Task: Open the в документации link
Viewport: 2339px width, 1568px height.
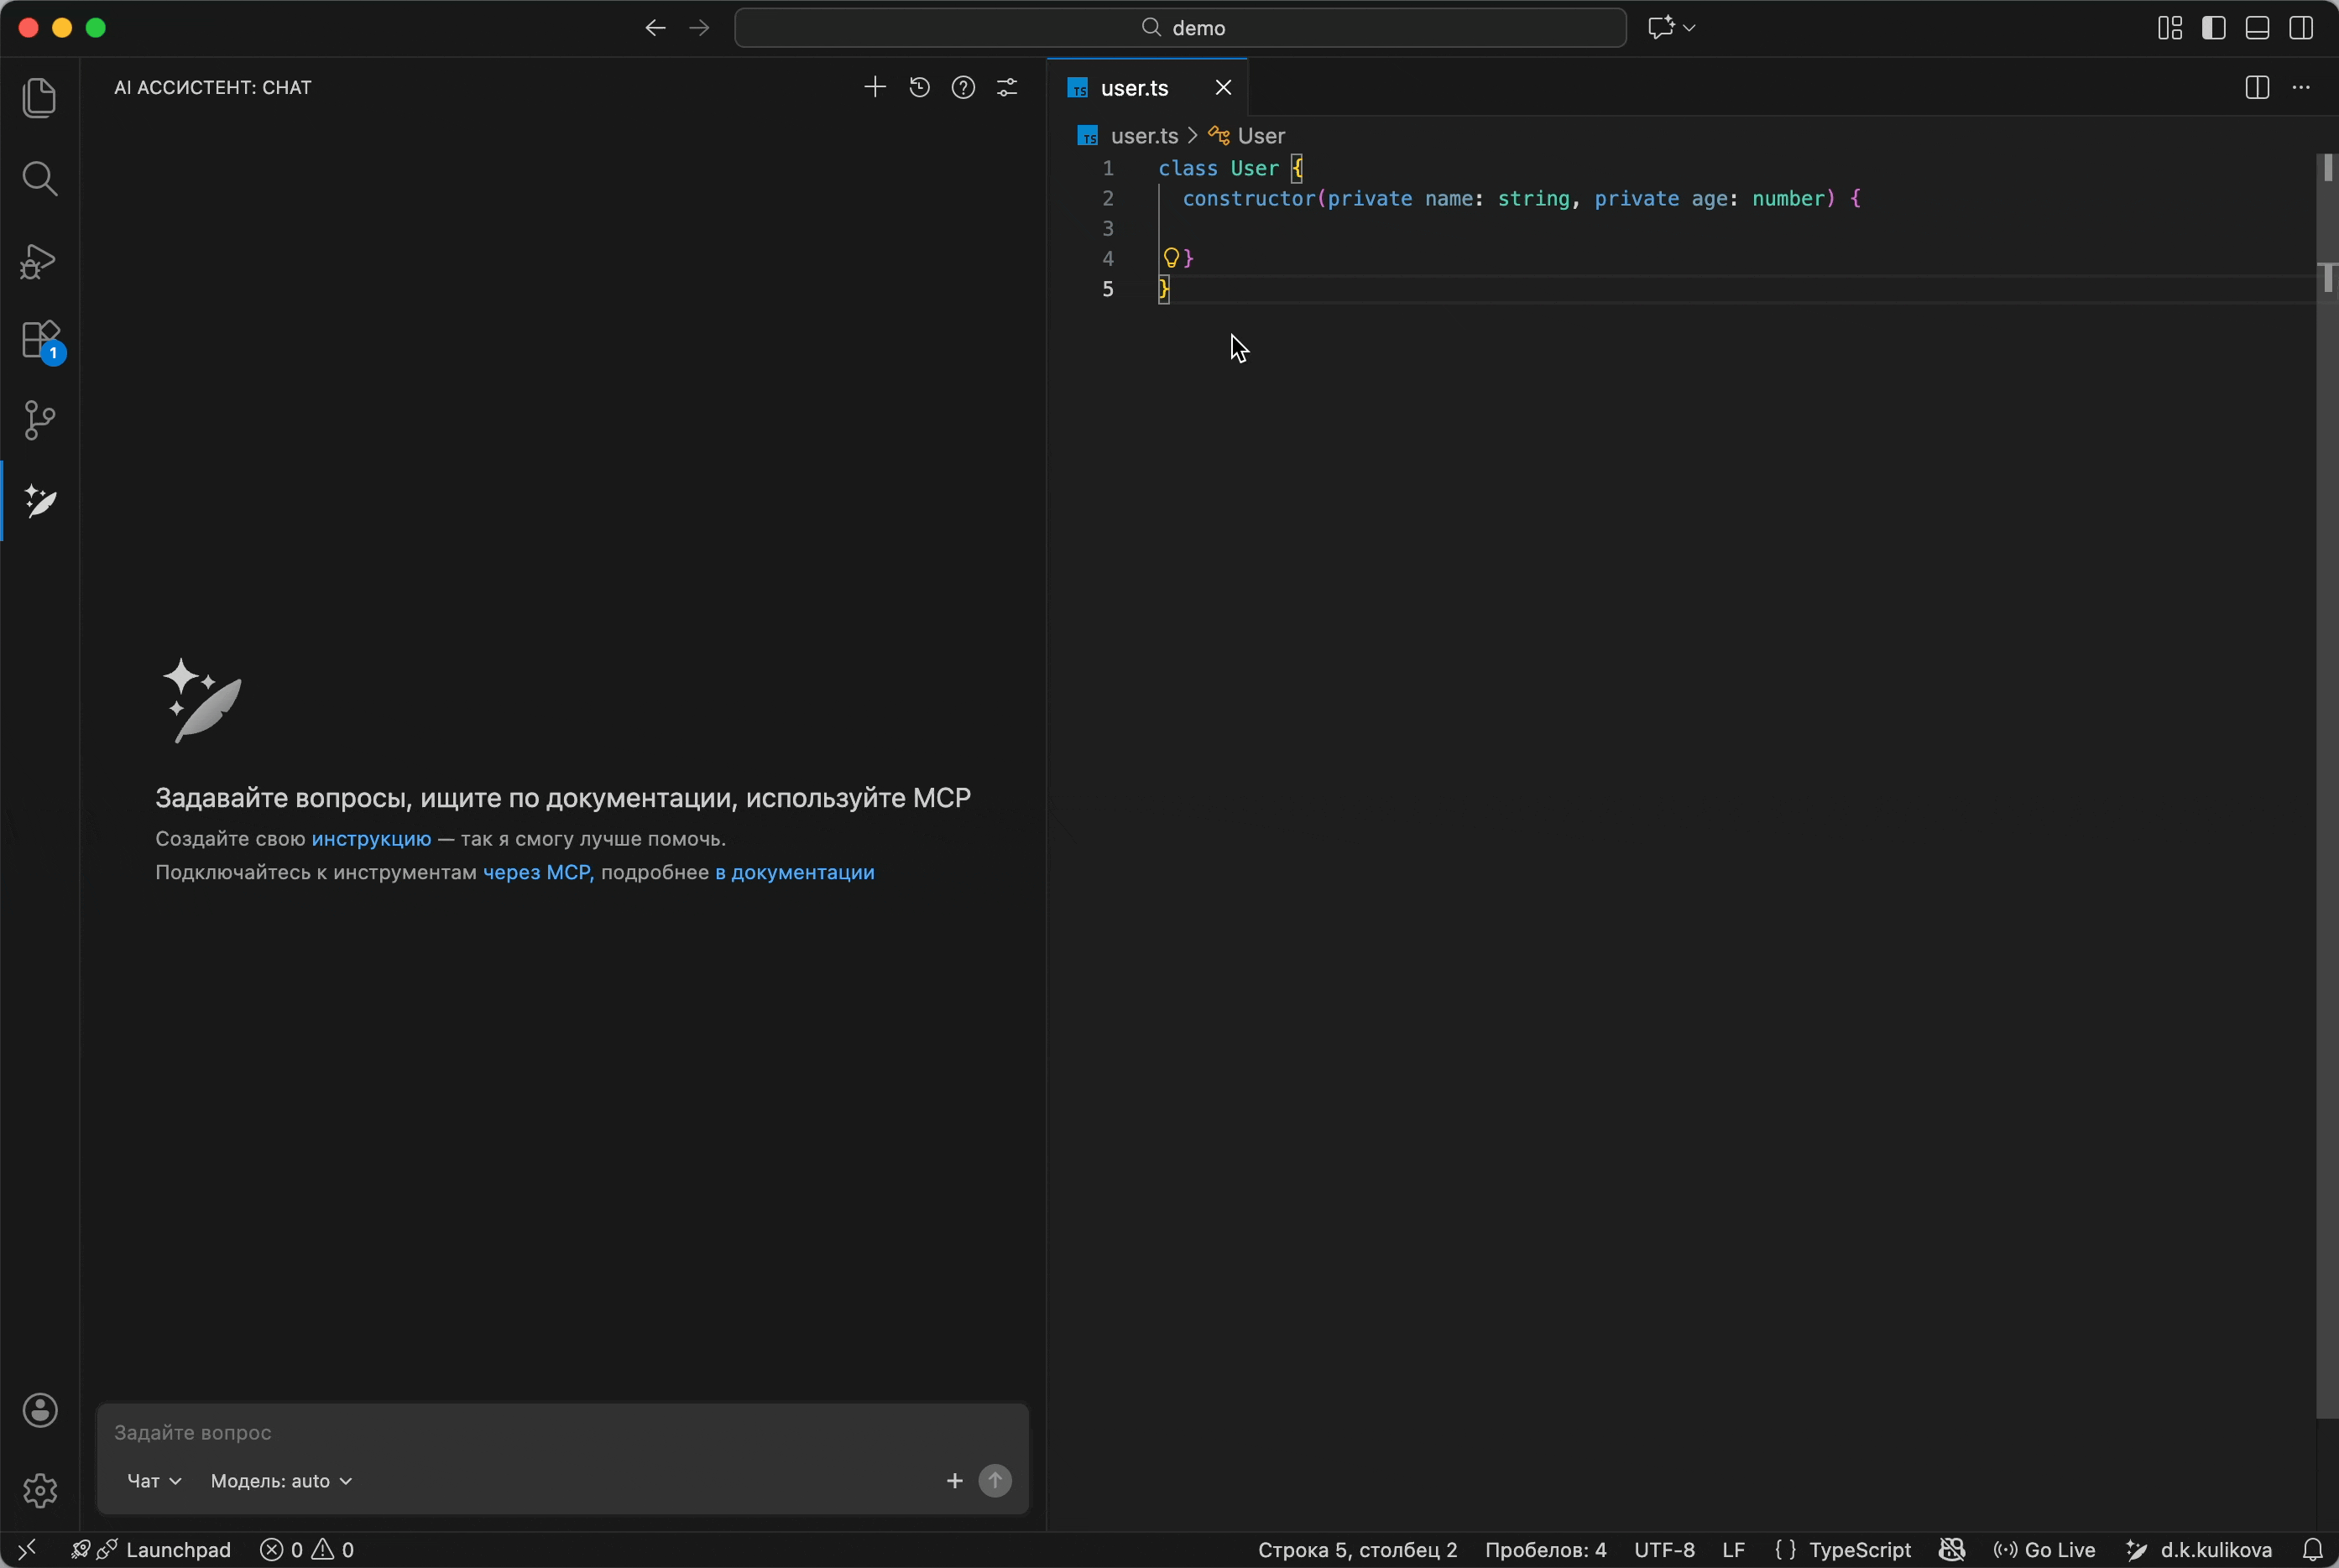Action: 794,872
